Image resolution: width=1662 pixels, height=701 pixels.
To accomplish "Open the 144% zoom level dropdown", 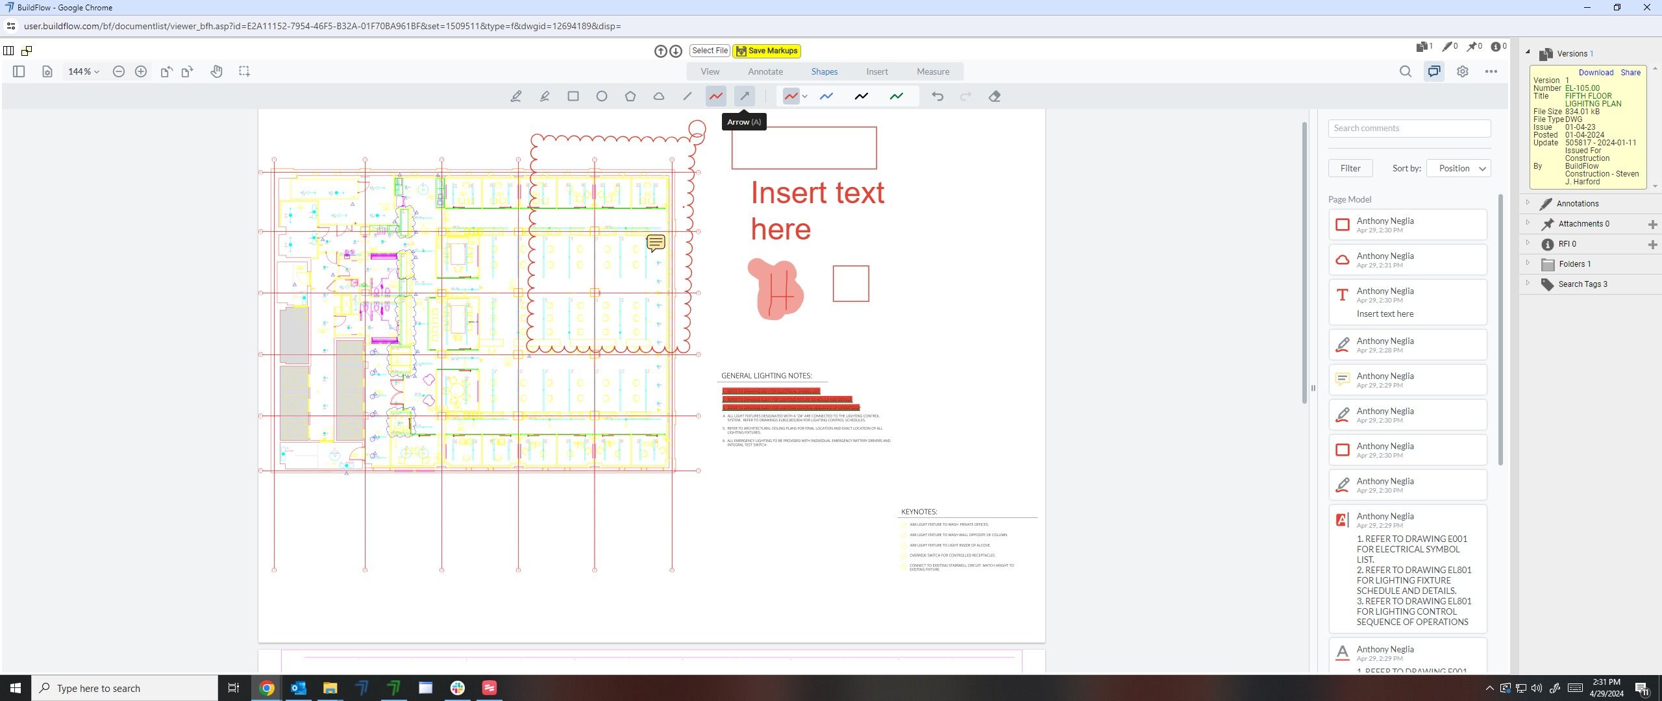I will click(x=84, y=71).
